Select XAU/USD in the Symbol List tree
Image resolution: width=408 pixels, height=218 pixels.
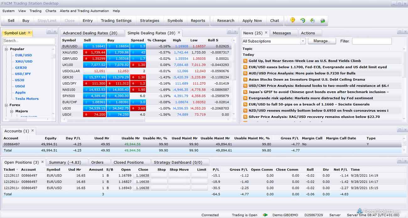coord(24,61)
